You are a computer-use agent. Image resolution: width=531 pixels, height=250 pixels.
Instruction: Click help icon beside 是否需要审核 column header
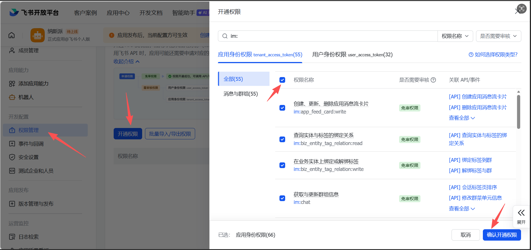click(433, 80)
